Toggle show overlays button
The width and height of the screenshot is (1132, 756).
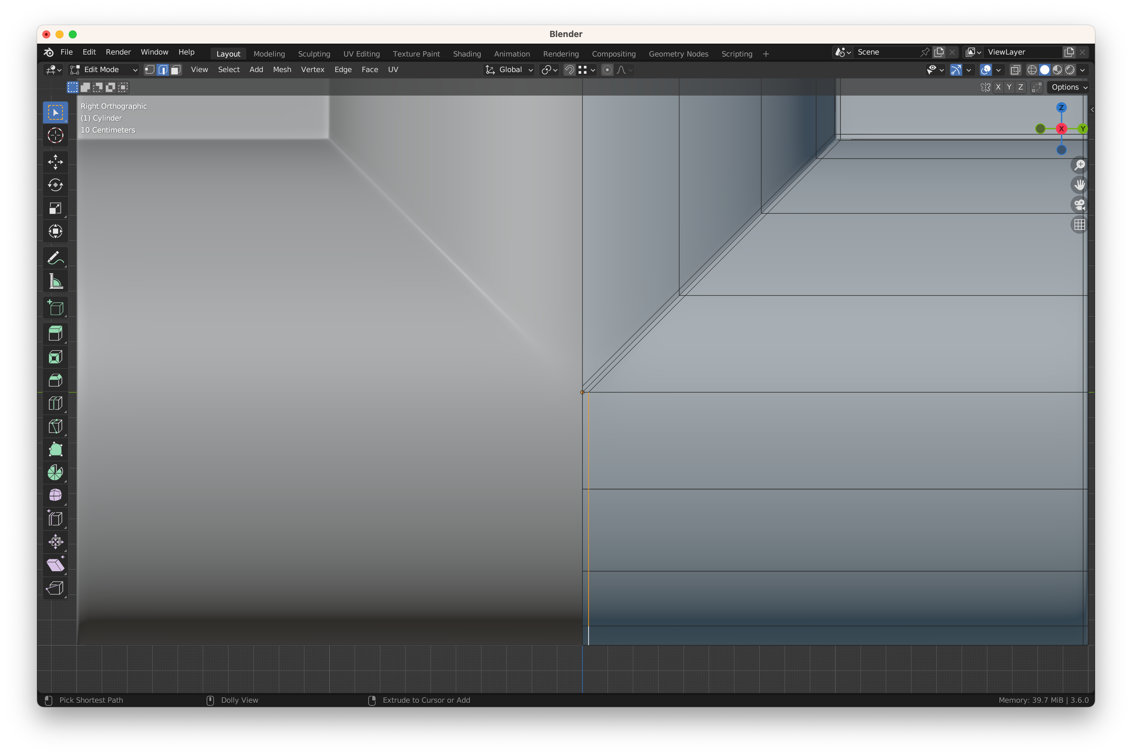986,70
